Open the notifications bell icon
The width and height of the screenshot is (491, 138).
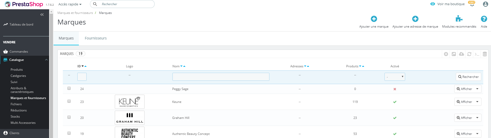[472, 4]
